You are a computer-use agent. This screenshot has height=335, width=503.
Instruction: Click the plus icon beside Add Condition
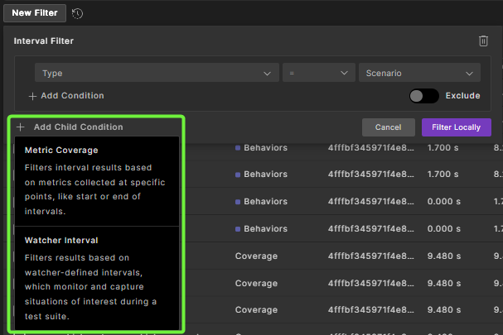coord(33,96)
